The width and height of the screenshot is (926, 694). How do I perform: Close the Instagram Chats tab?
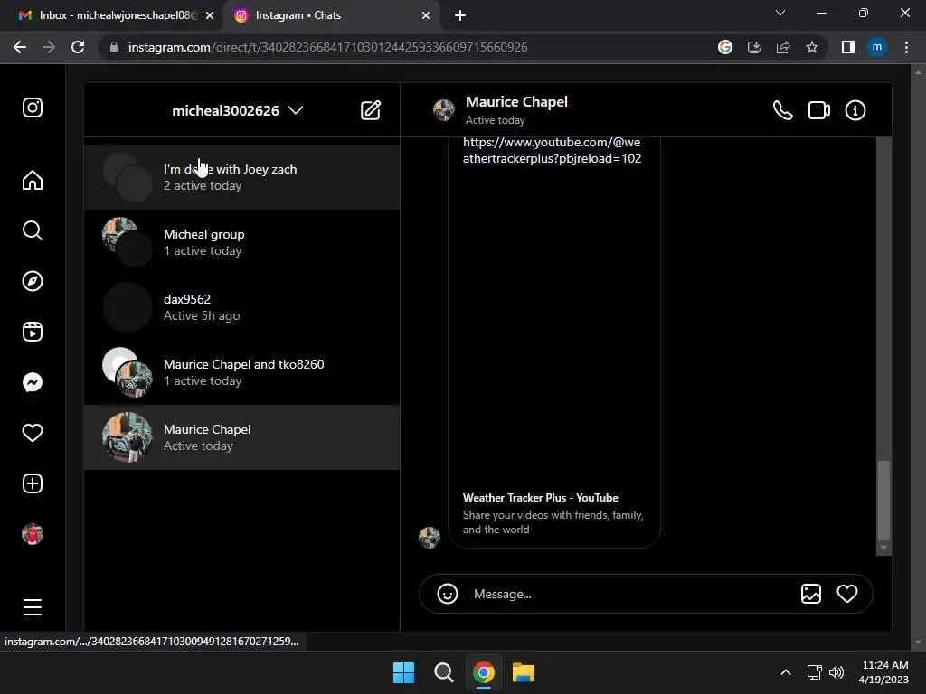(425, 15)
